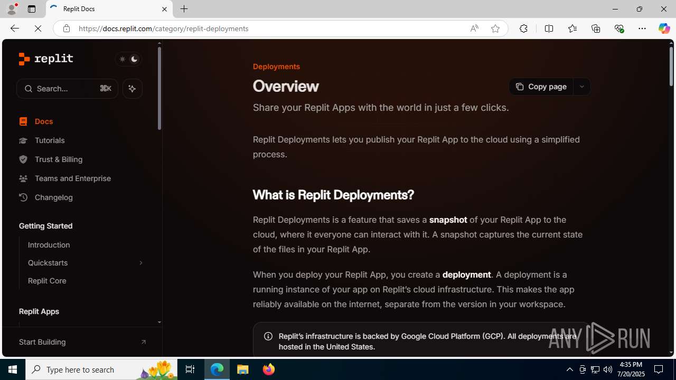
Task: Click the Overview page heading
Action: click(286, 86)
